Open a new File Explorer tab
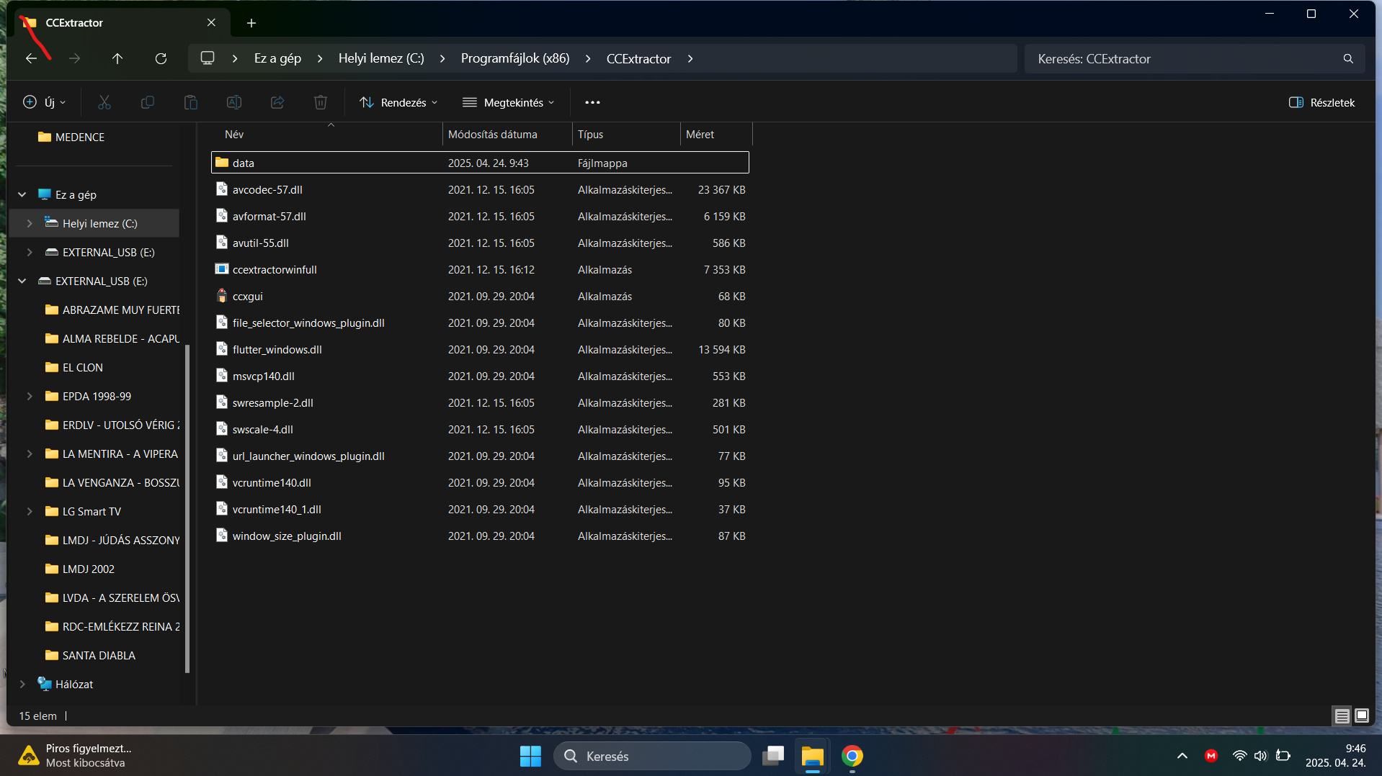This screenshot has width=1382, height=776. 251,23
